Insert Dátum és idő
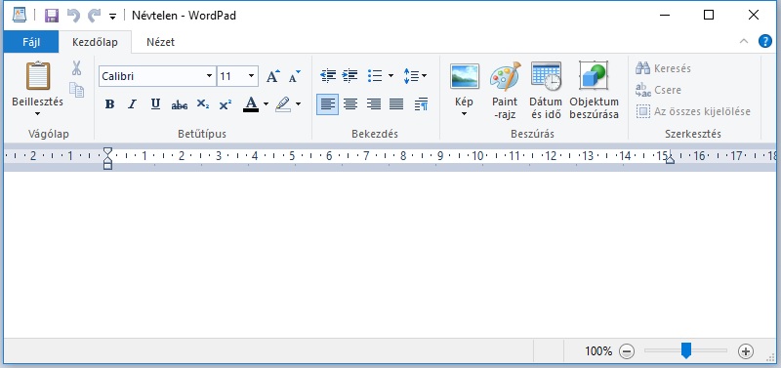 (x=546, y=90)
